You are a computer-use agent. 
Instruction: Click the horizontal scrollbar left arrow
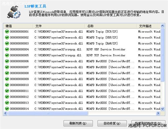[x=5, y=113]
